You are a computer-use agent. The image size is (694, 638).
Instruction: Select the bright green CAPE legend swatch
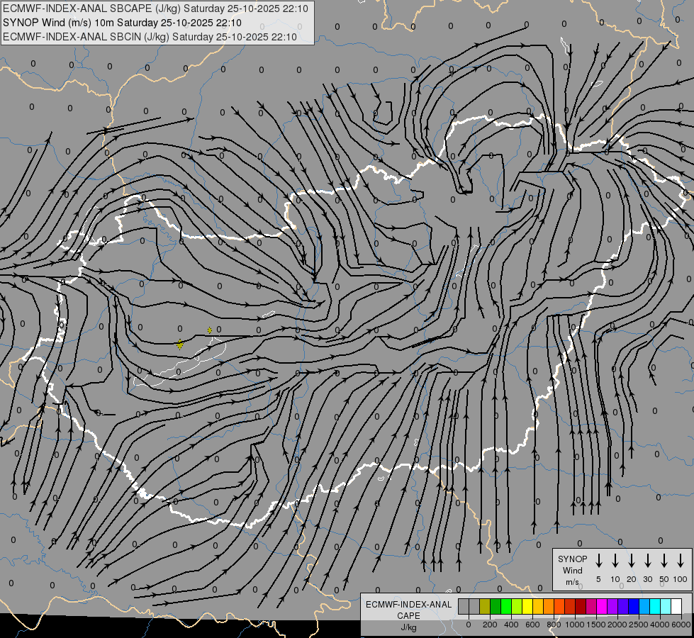click(506, 607)
